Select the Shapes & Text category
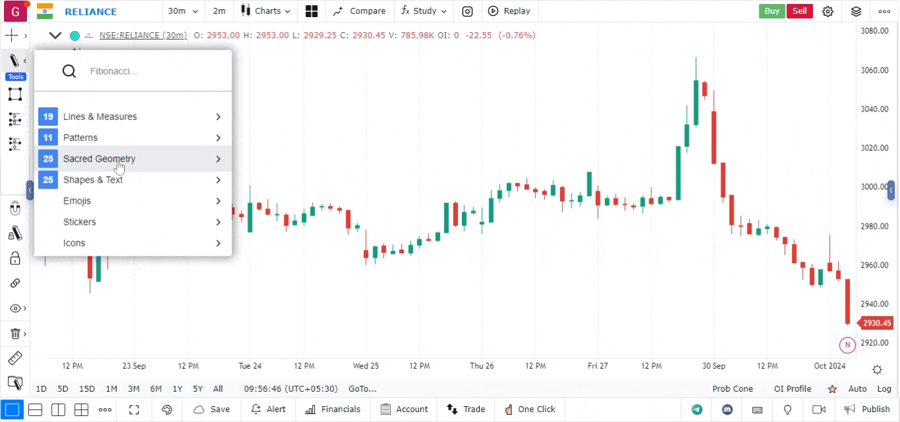This screenshot has height=422, width=900. [133, 180]
